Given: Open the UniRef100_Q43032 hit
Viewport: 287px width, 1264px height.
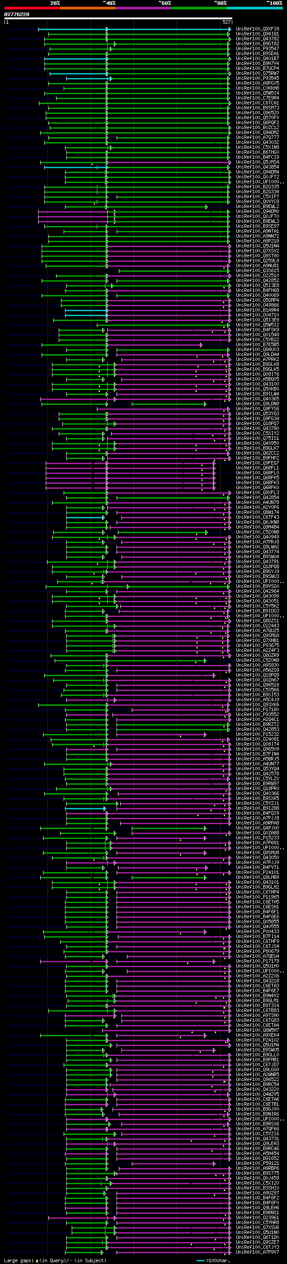Looking at the screenshot, I should pos(257,142).
